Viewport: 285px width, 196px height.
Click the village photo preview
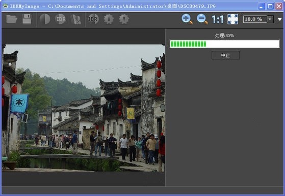pyautogui.click(x=84, y=108)
